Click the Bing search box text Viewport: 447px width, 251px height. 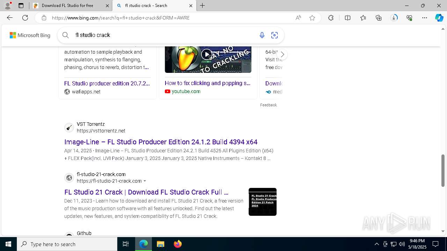tap(93, 35)
